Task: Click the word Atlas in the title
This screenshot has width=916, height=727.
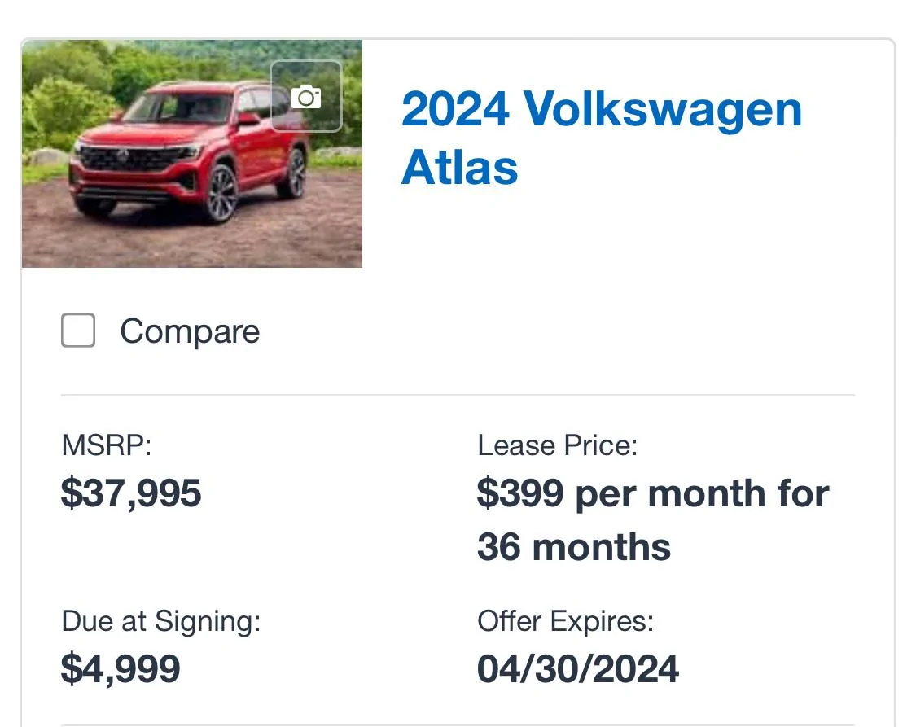Action: [x=460, y=168]
